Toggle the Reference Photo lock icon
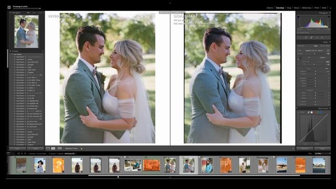Screen dimensions: 336x189 (81, 148)
